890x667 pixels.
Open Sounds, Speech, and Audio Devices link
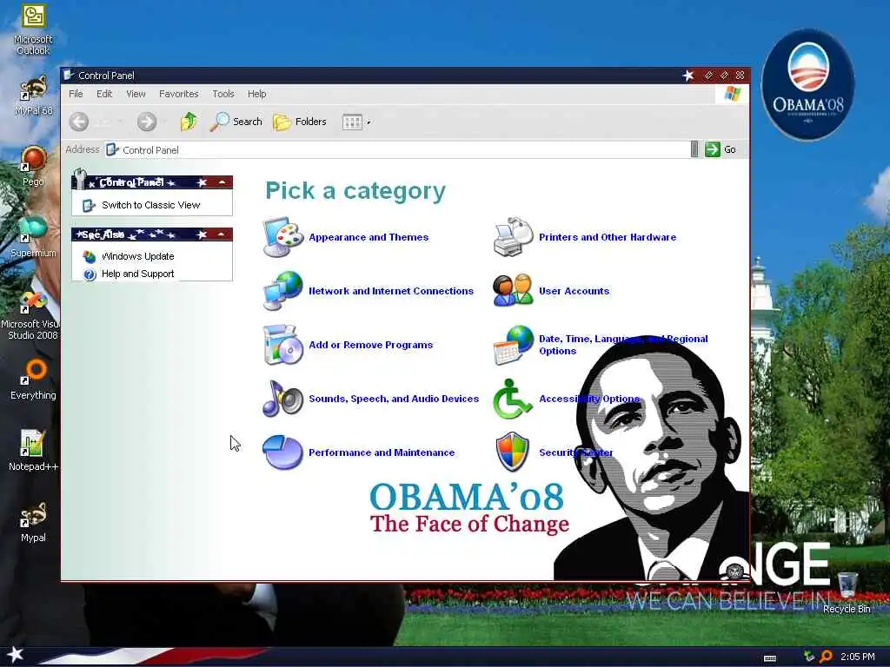394,399
